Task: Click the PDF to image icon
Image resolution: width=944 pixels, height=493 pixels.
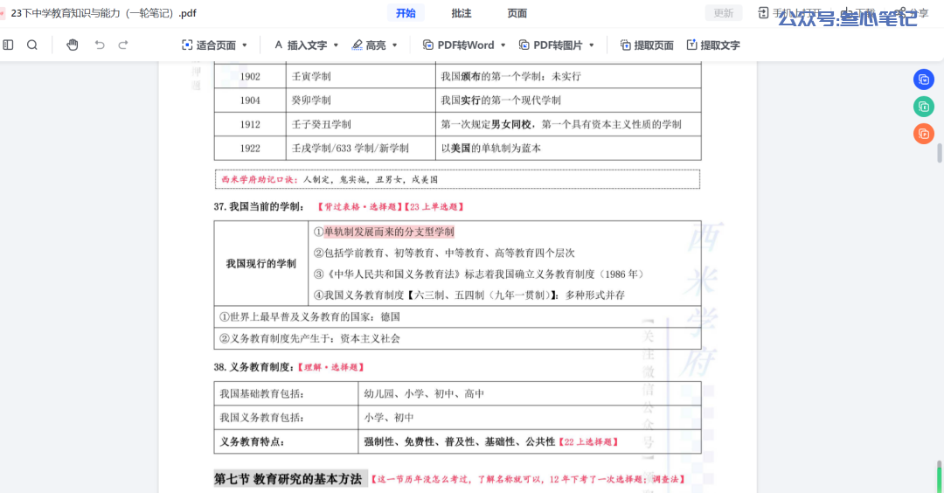Action: click(524, 45)
